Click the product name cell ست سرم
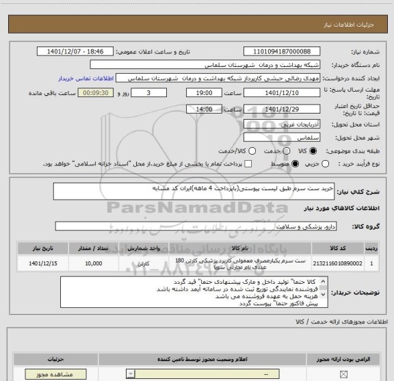This screenshot has width=394, height=381. click(239, 263)
